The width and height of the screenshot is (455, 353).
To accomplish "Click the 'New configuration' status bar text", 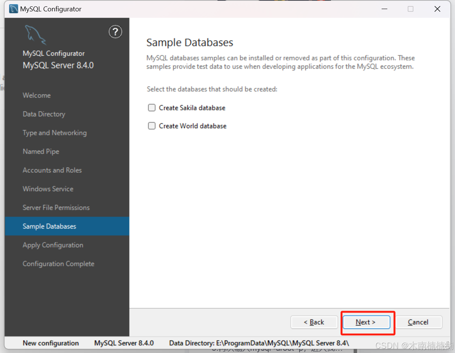I will point(51,343).
